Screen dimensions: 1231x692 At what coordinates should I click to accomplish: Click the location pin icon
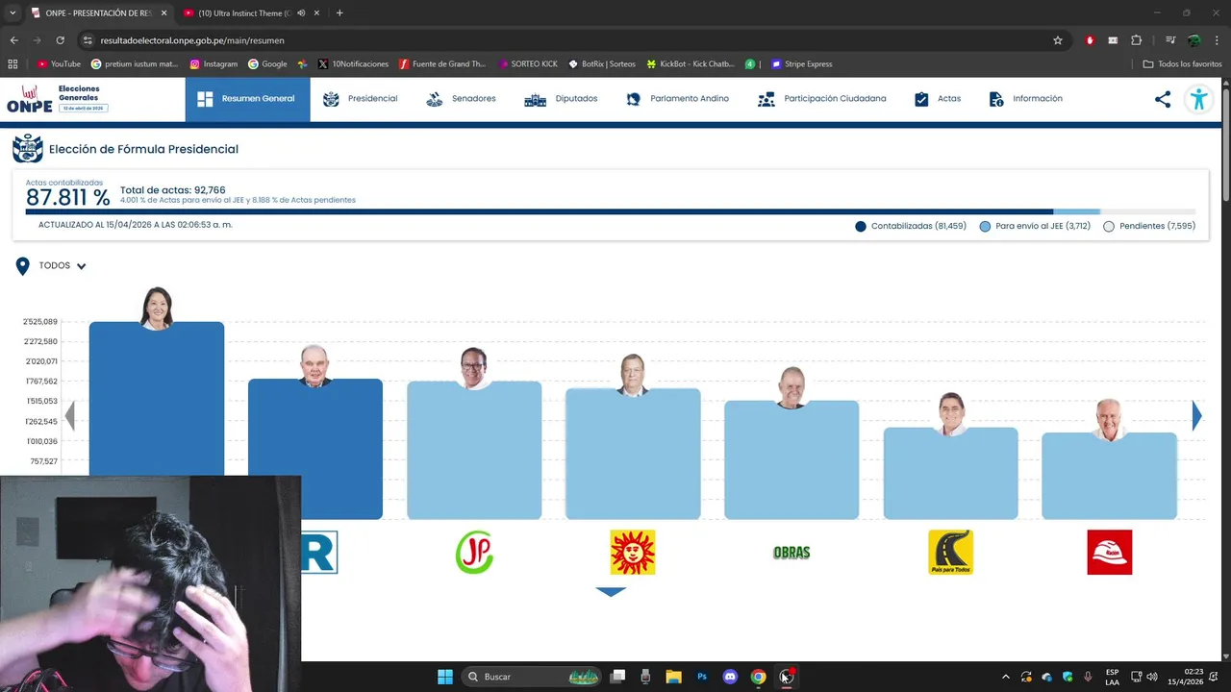[x=22, y=266]
